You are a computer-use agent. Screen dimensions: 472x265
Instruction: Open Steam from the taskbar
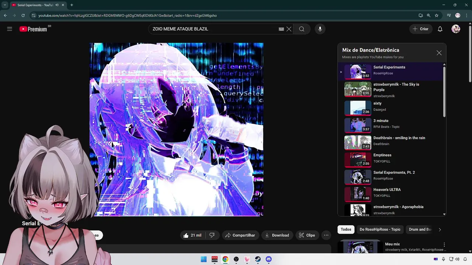click(x=258, y=259)
